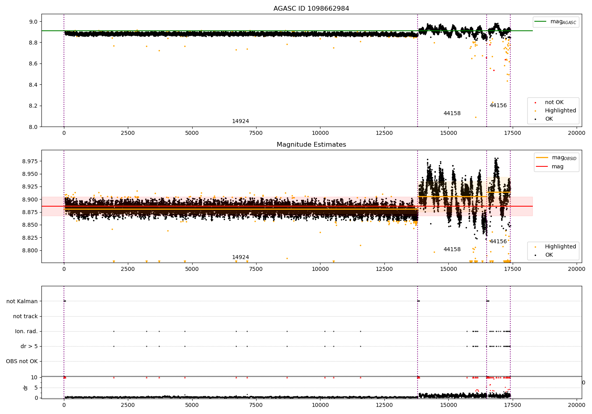Screen dimensions: 592x414
Task: Click the lowest orange outlier near 8.1 in the top plot
Action: (476, 117)
